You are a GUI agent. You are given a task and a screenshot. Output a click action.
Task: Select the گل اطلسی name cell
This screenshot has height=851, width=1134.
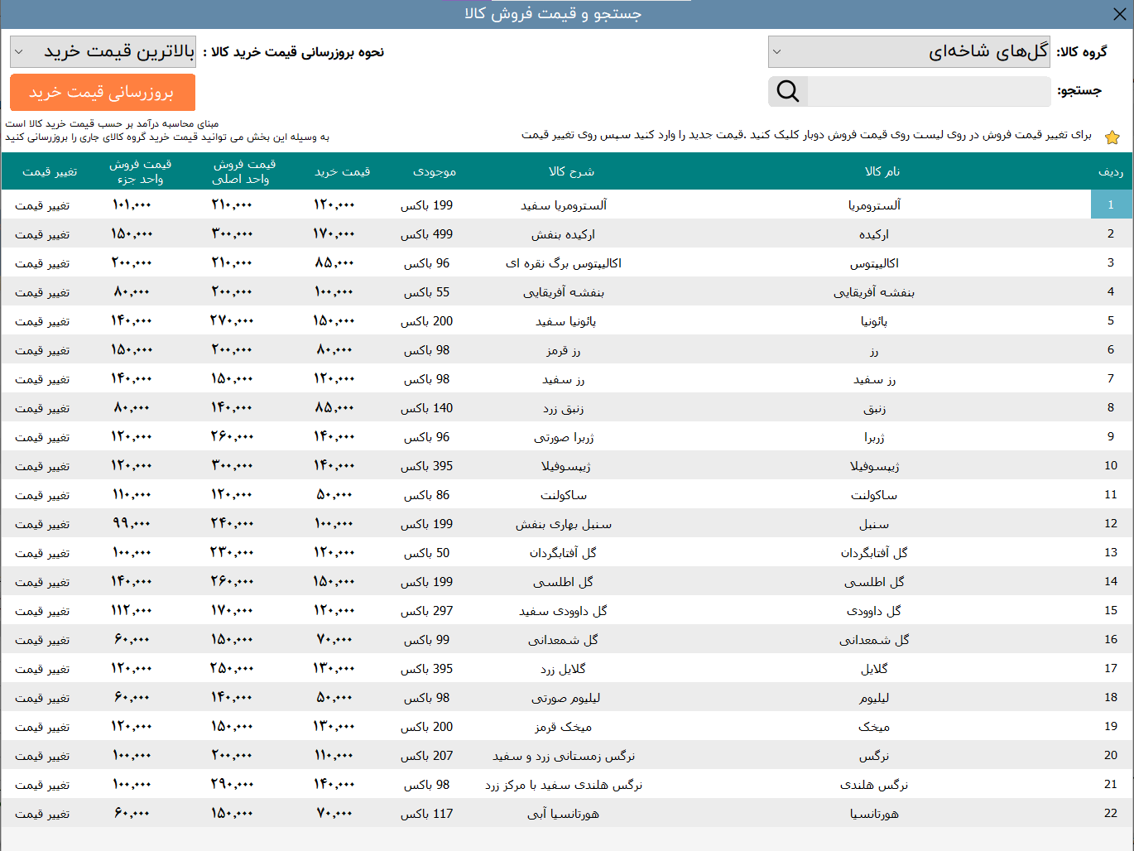point(874,582)
